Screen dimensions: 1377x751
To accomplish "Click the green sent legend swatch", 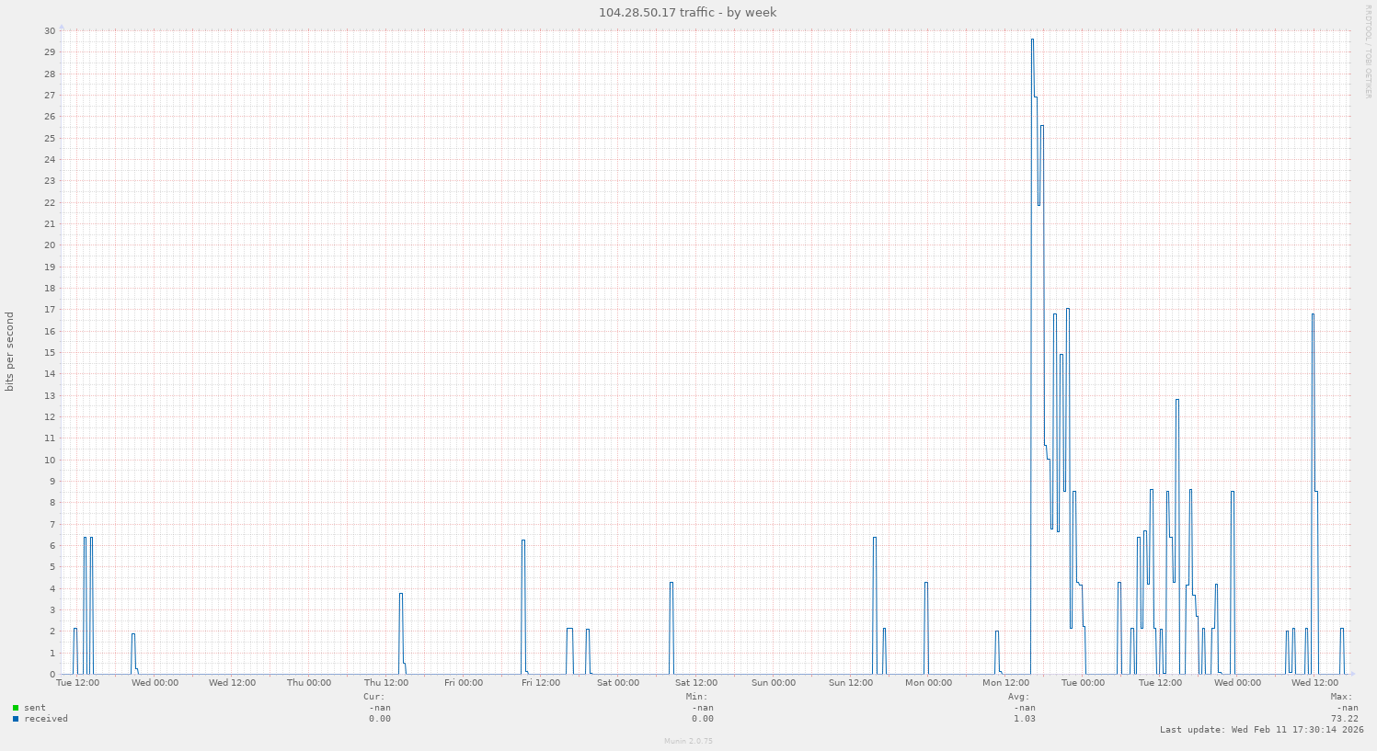I will pos(16,708).
